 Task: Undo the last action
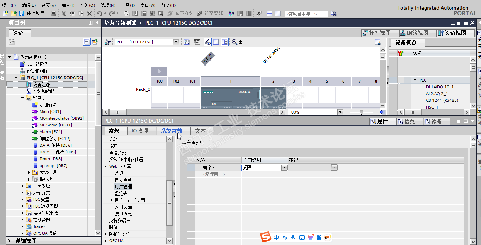(100, 14)
